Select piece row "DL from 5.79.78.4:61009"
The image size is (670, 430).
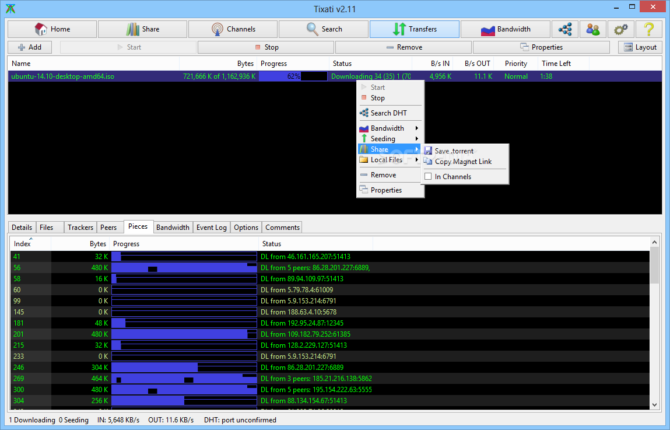329,290
